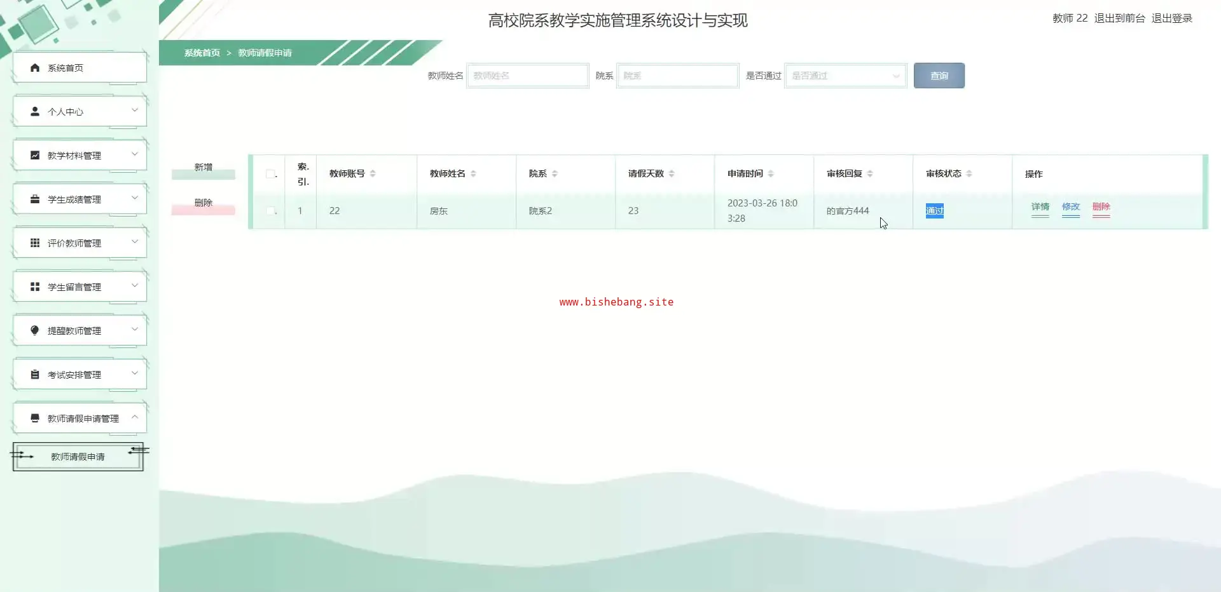The width and height of the screenshot is (1221, 592).
Task: Expand the 个人中心 menu chevron
Action: tap(135, 111)
